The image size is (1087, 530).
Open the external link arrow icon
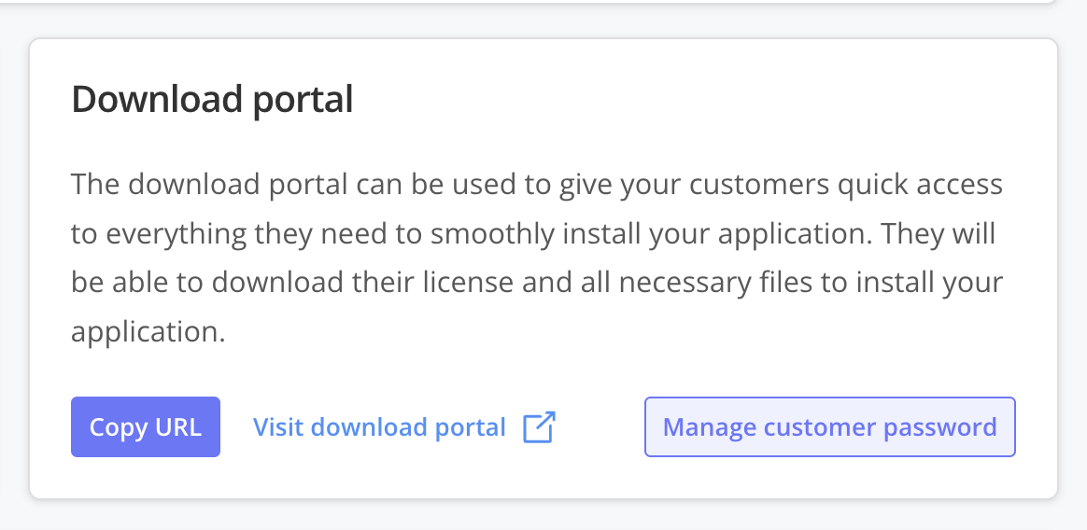(539, 427)
